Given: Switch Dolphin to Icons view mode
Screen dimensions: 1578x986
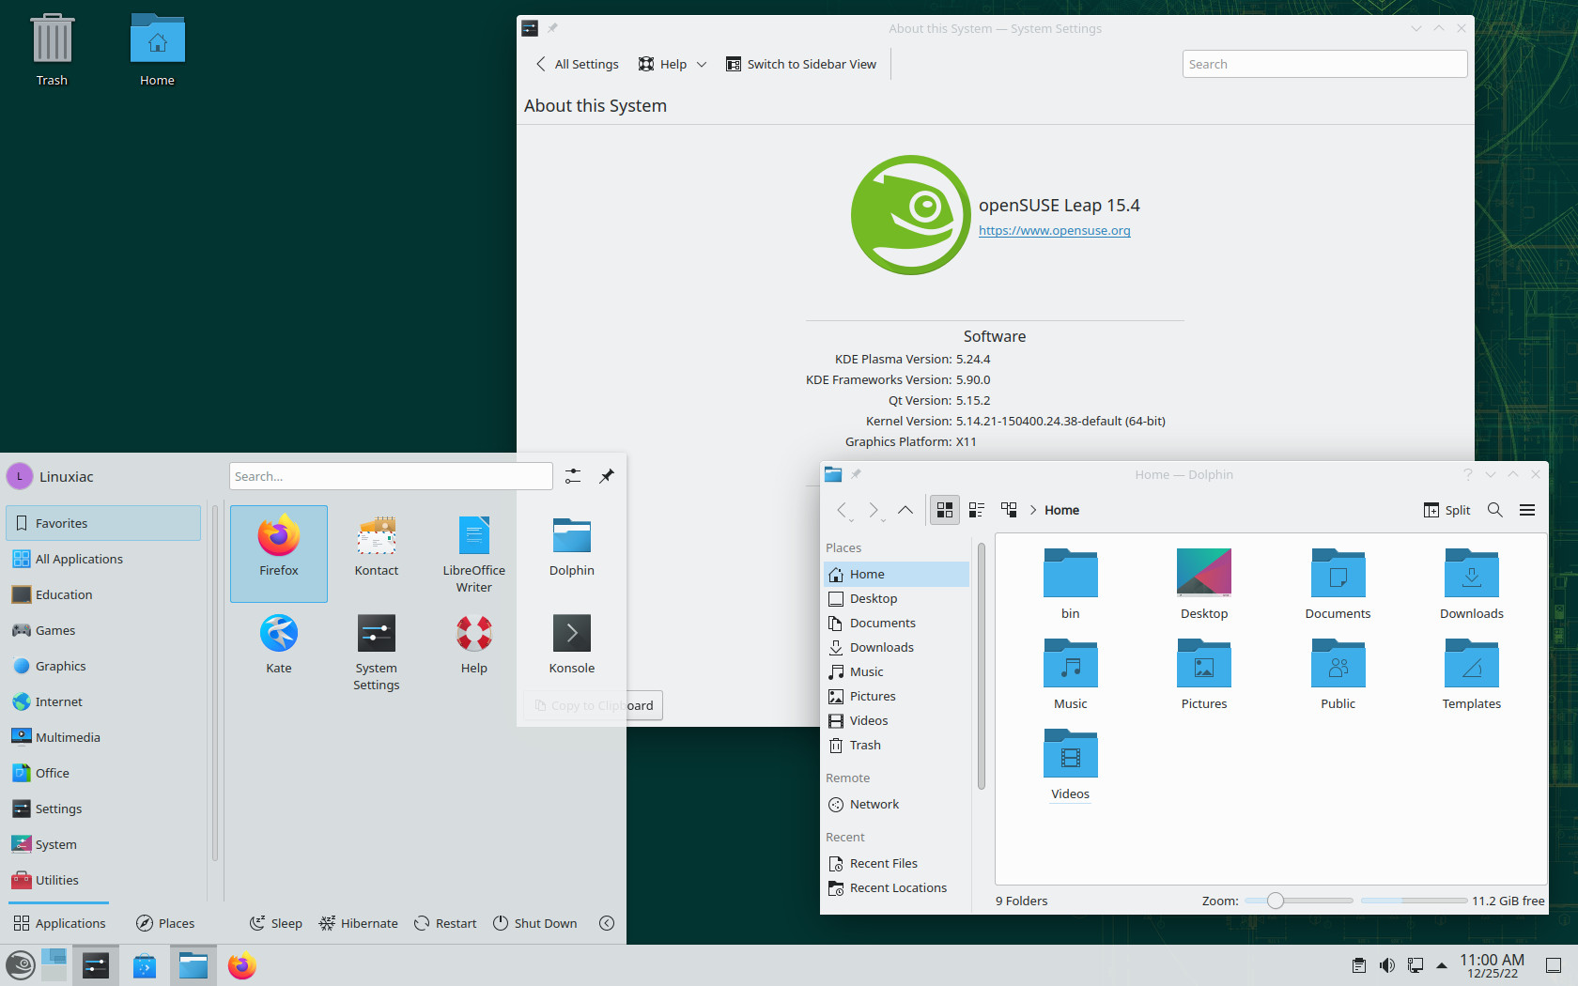Looking at the screenshot, I should click(945, 510).
